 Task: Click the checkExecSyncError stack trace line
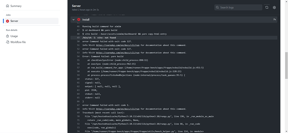(118, 60)
